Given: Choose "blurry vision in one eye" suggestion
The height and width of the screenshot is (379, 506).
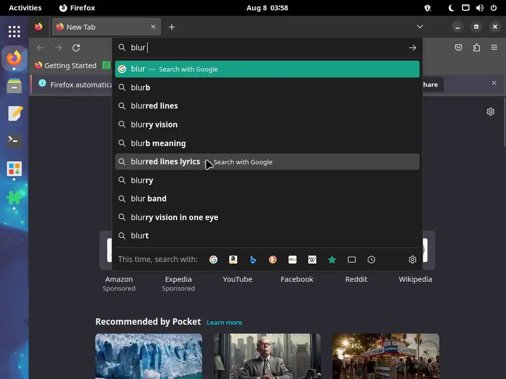Looking at the screenshot, I should click(267, 217).
